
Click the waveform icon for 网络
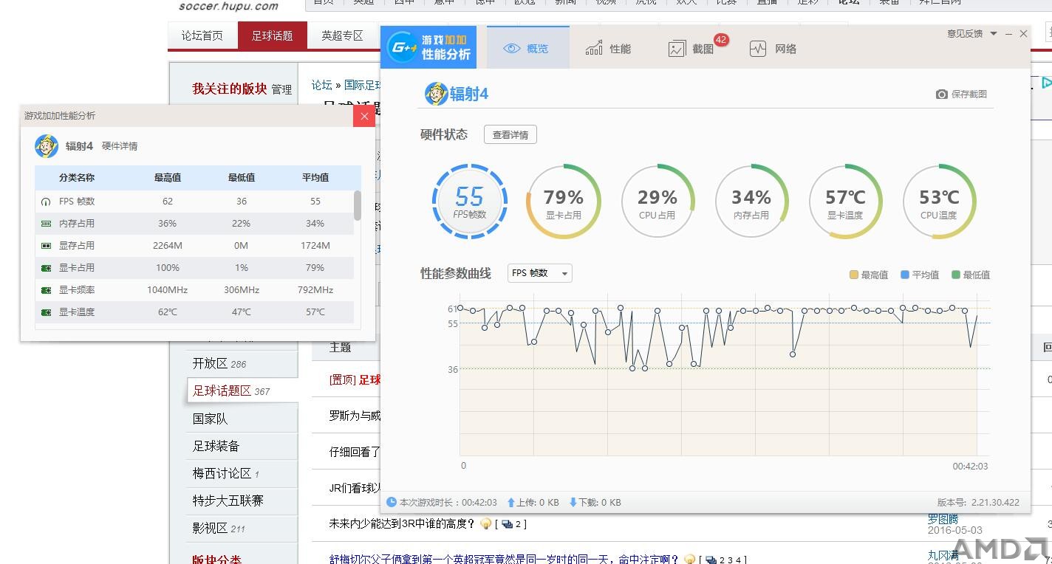(758, 49)
